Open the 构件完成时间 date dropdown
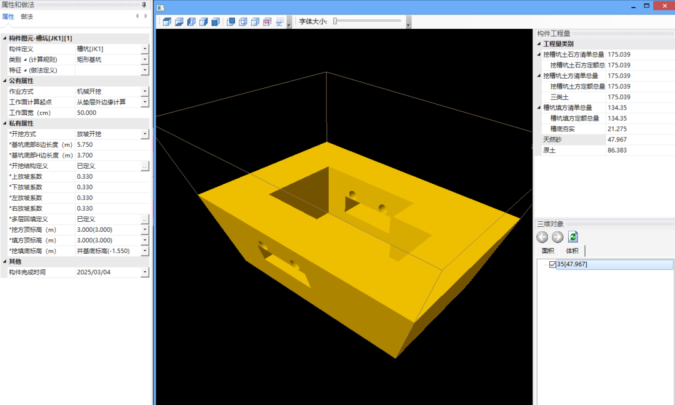Screen dimensions: 675x405 [144, 272]
